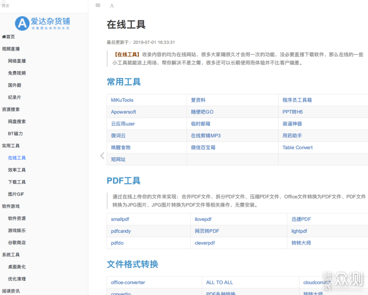Viewport: 368px width, 295px height.
Task: Open the 短网址 link
Action: pos(118,159)
